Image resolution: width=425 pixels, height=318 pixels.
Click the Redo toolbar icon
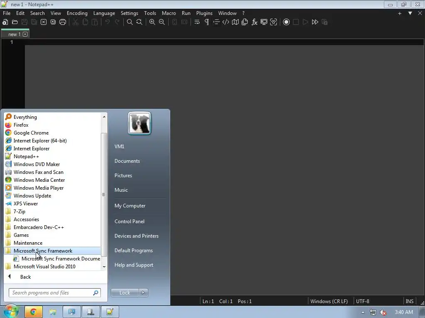117,22
